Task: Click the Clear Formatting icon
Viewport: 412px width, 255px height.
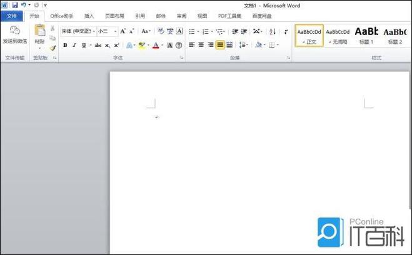Action: click(161, 31)
